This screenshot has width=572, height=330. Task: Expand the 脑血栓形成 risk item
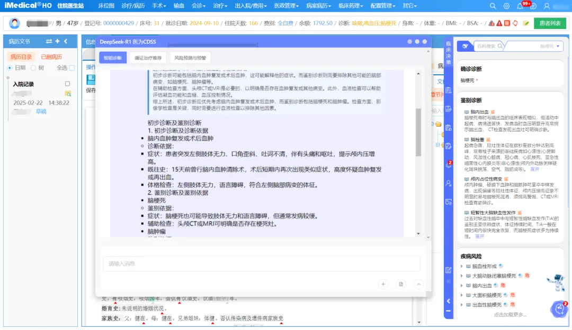pos(462,266)
